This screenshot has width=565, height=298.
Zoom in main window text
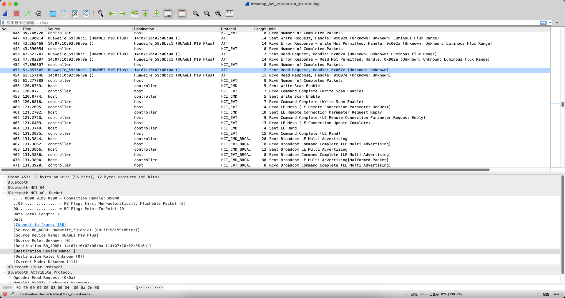[x=196, y=14]
